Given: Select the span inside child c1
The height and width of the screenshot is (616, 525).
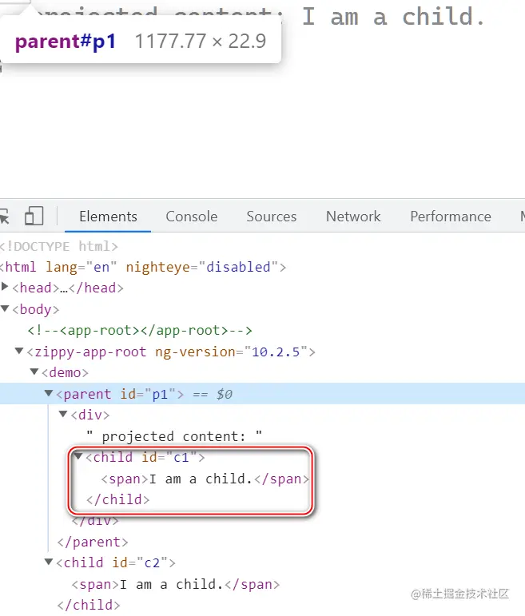Looking at the screenshot, I should point(205,479).
